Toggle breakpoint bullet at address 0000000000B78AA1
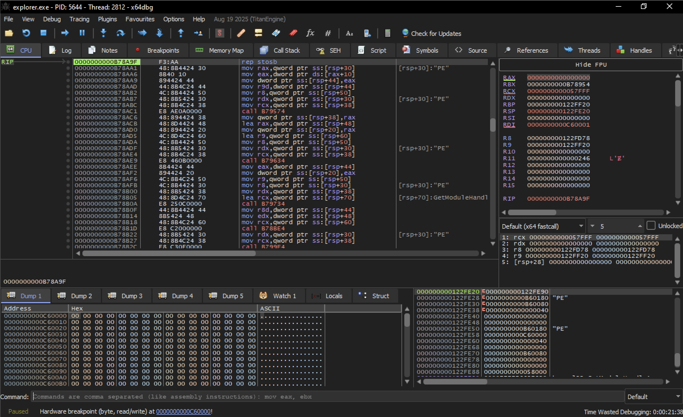Screen dimensions: 683x417 tap(68, 68)
